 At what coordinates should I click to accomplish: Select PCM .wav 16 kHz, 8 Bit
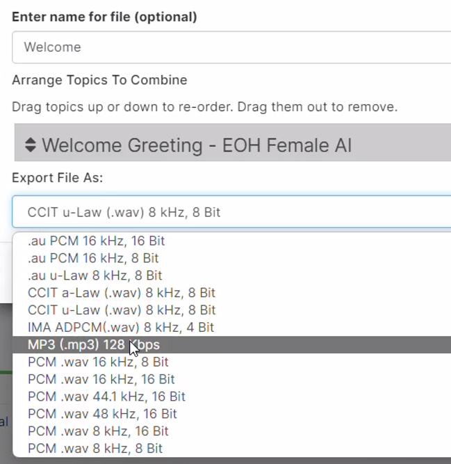tap(231, 362)
